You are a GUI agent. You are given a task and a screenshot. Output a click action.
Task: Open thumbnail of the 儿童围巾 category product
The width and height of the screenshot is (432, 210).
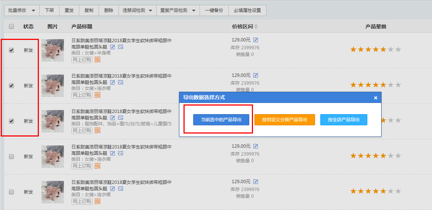pos(53,121)
